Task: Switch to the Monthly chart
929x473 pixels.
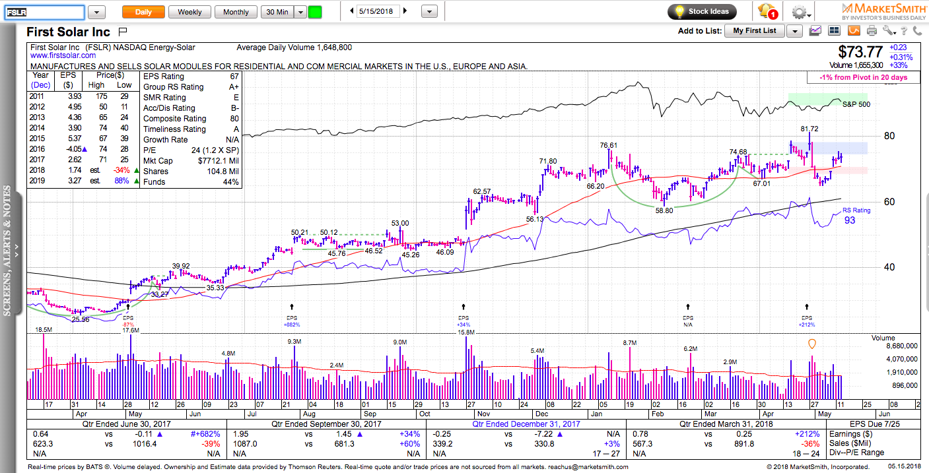Action: click(236, 12)
